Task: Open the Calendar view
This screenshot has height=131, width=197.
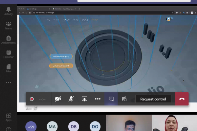Action: click(x=9, y=54)
